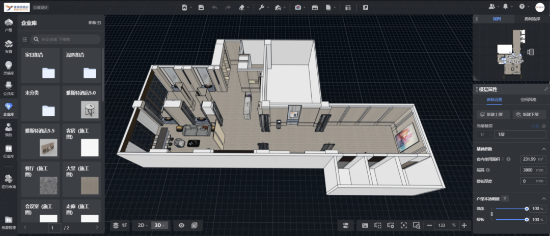Image resolution: width=550 pixels, height=236 pixels.
Task: Click the 新建下层 button
Action: click(x=530, y=114)
